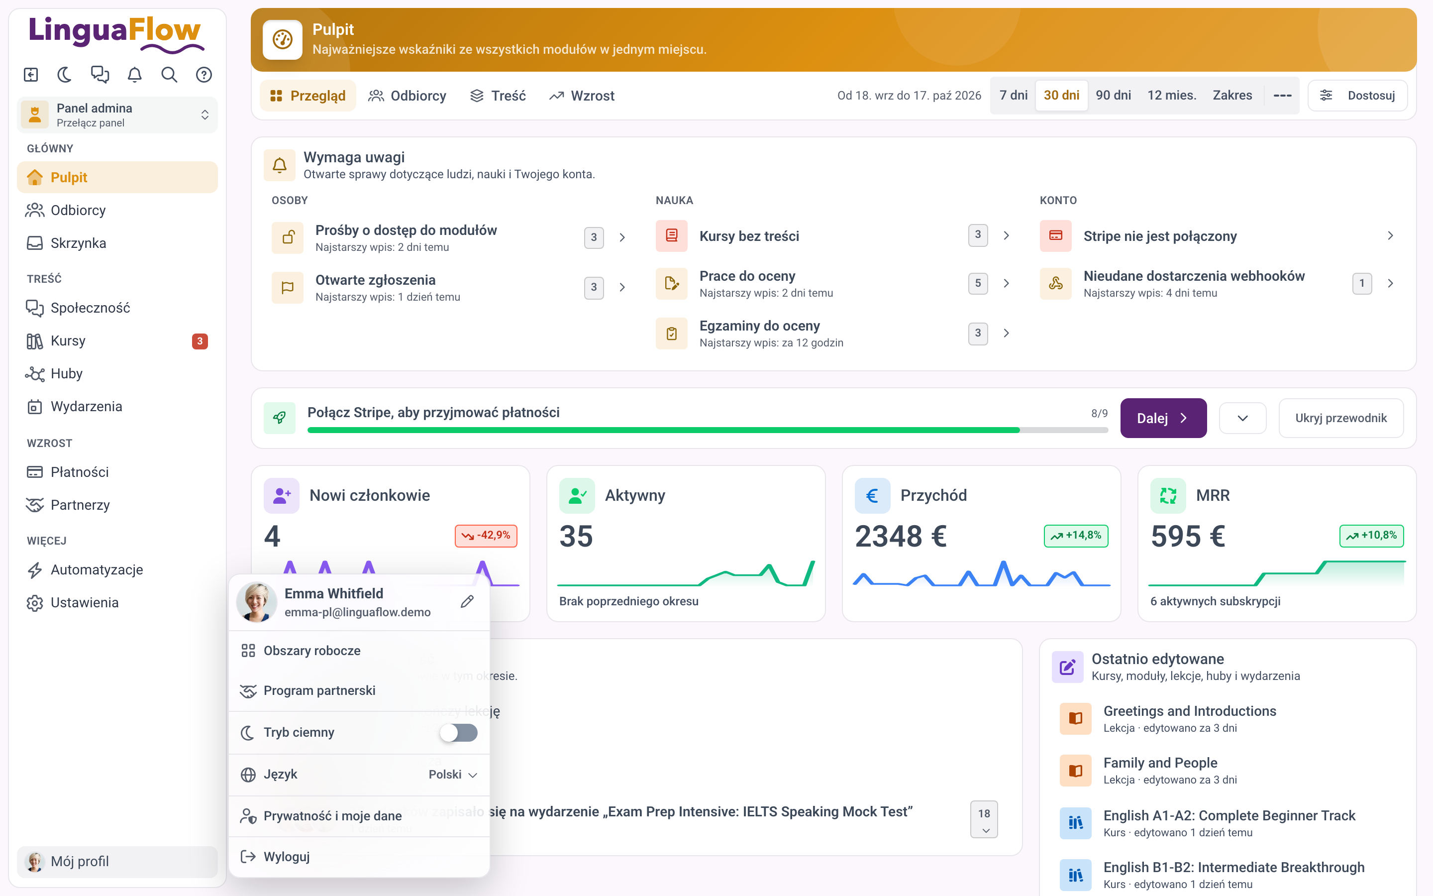
Task: Switch to the Treść tab
Action: (x=498, y=96)
